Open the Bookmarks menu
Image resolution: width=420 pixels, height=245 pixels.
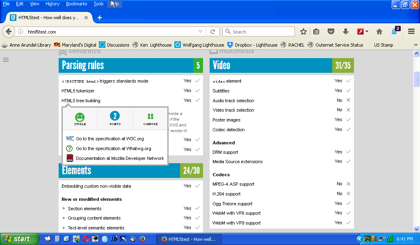click(76, 4)
